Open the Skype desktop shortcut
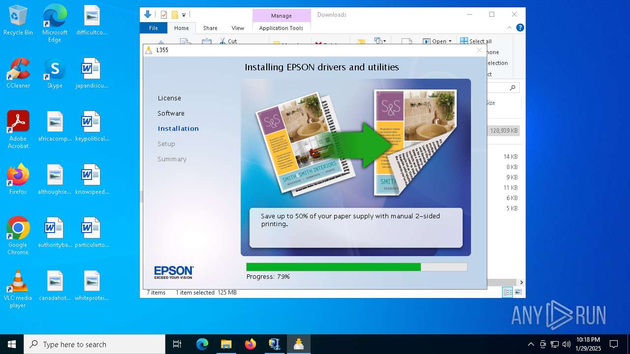 55,73
